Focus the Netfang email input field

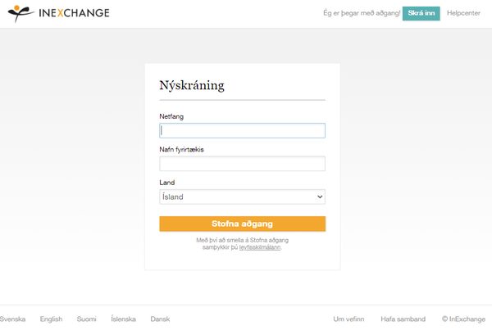pos(242,130)
